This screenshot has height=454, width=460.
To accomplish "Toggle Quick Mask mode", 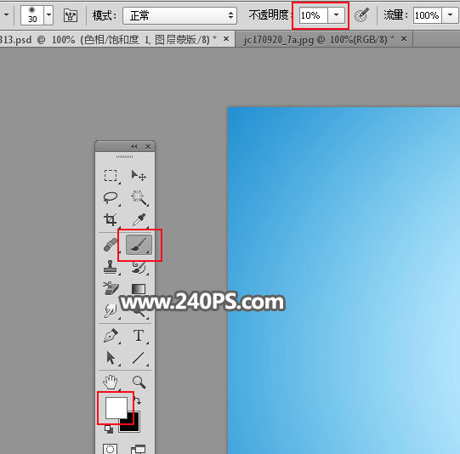I will [111, 449].
